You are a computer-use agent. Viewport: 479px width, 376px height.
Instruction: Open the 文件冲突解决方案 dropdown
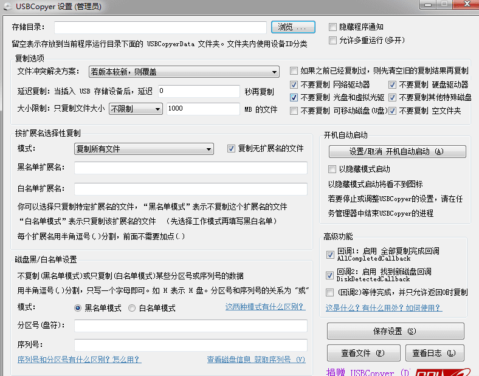point(184,72)
